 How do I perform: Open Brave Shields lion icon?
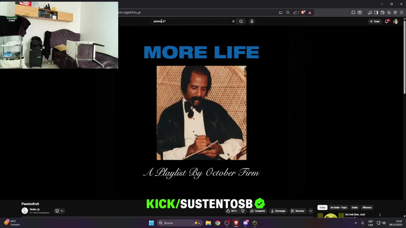click(303, 13)
